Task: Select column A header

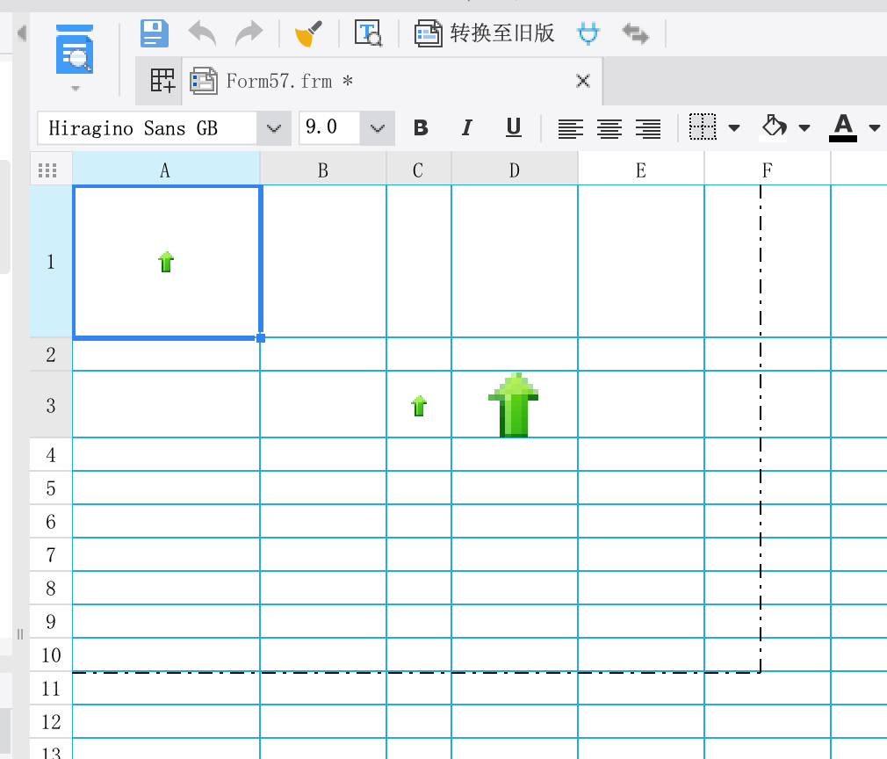Action: point(166,170)
